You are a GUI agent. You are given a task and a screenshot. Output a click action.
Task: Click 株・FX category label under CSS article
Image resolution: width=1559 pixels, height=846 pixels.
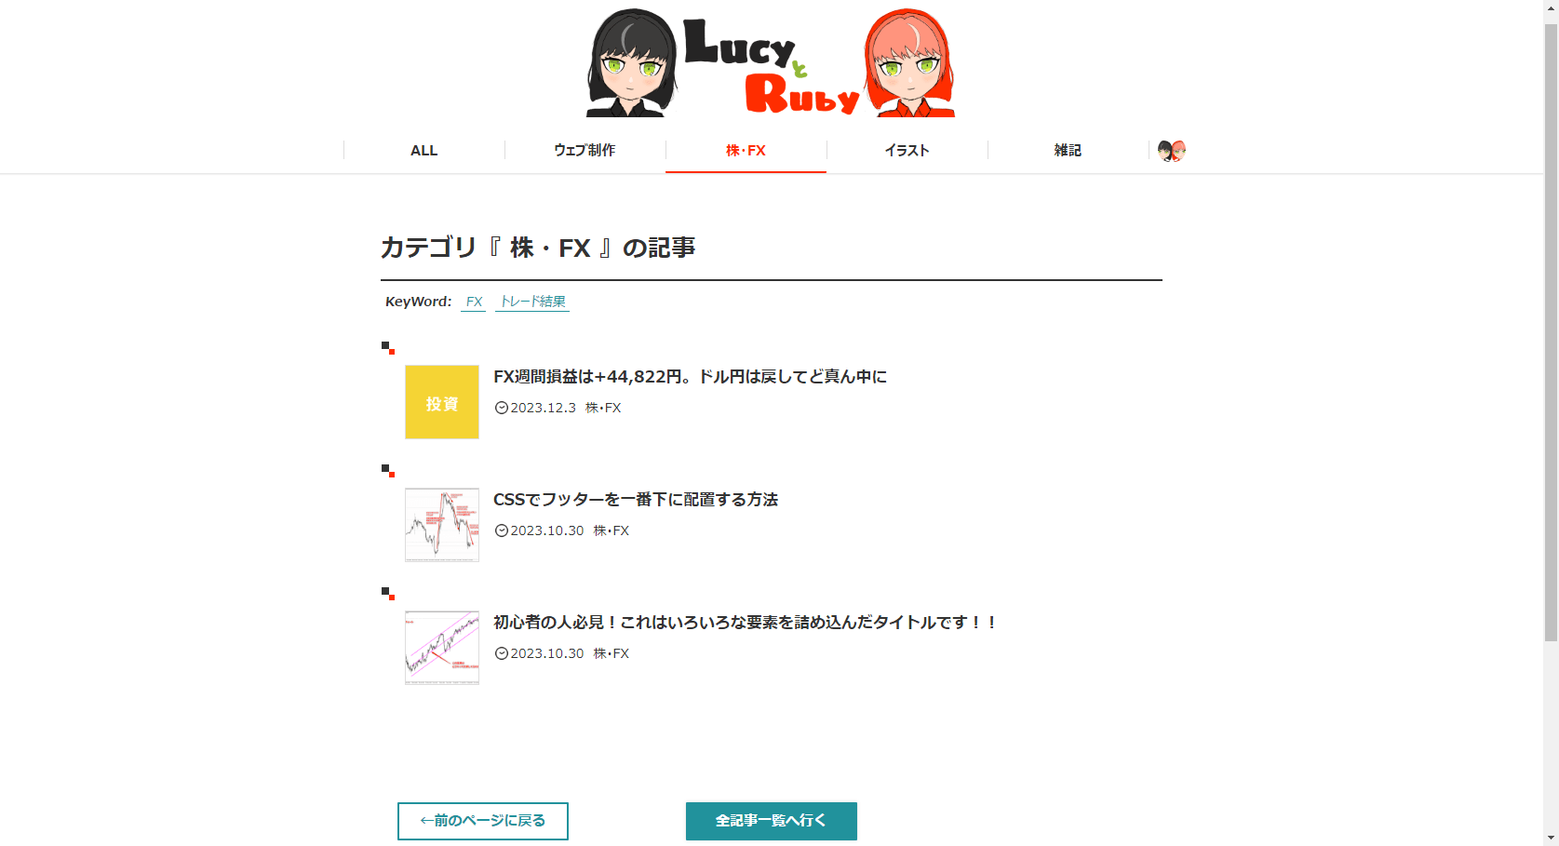pos(612,530)
